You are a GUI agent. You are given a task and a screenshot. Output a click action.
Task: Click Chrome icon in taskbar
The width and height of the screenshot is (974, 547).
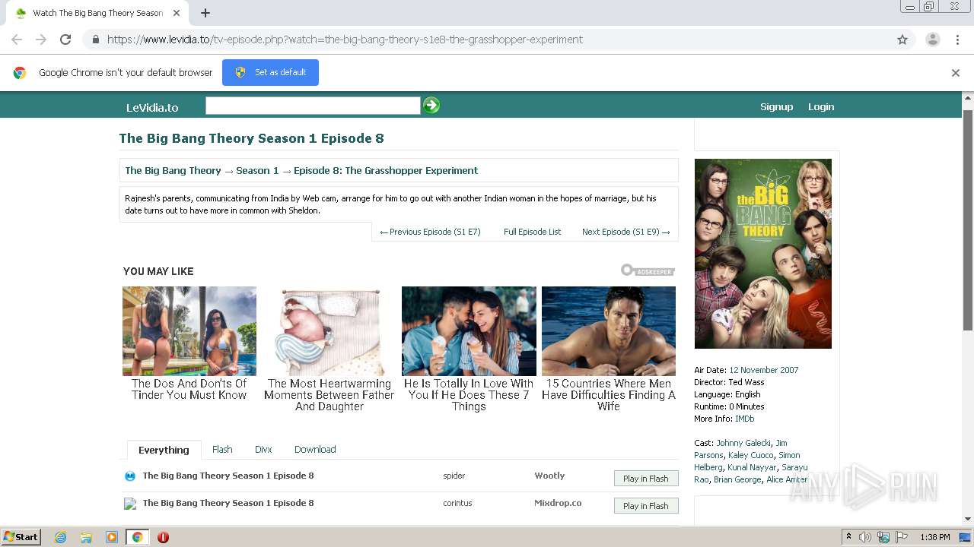click(x=137, y=537)
